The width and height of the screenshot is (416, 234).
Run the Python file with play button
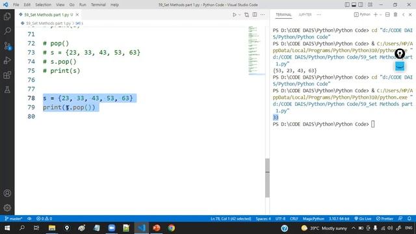(x=234, y=15)
